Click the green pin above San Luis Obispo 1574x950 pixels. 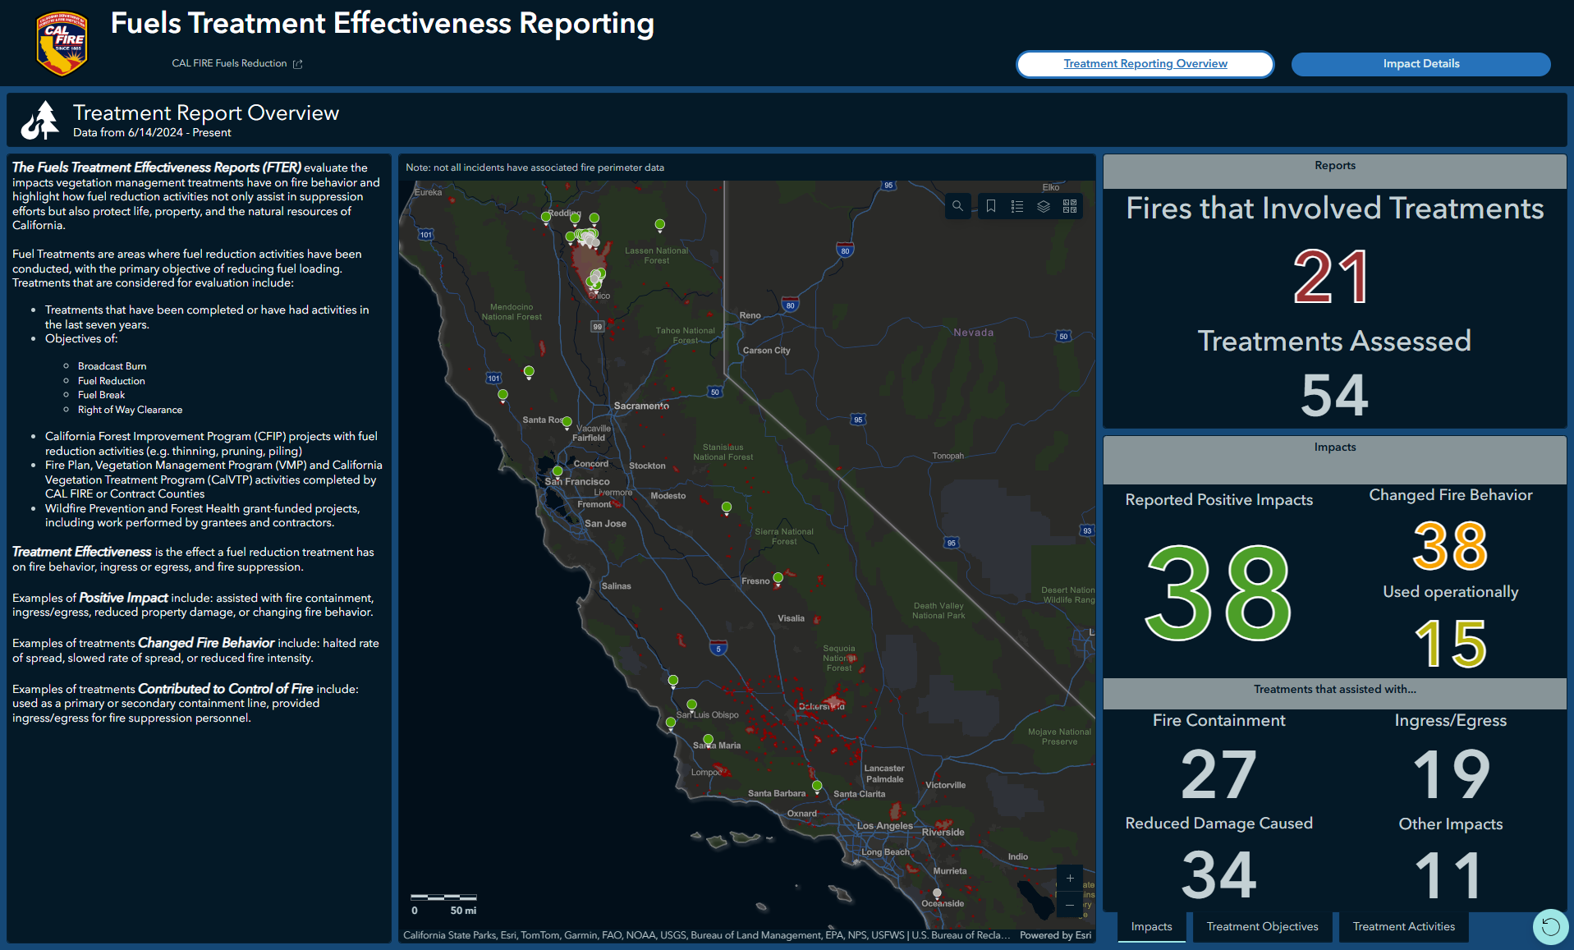click(x=691, y=706)
